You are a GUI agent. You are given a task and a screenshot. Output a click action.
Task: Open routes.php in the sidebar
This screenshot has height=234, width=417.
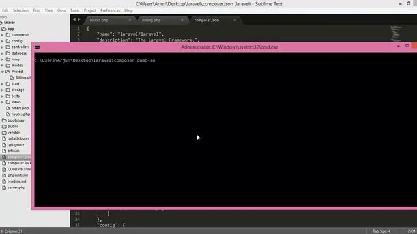point(20,114)
